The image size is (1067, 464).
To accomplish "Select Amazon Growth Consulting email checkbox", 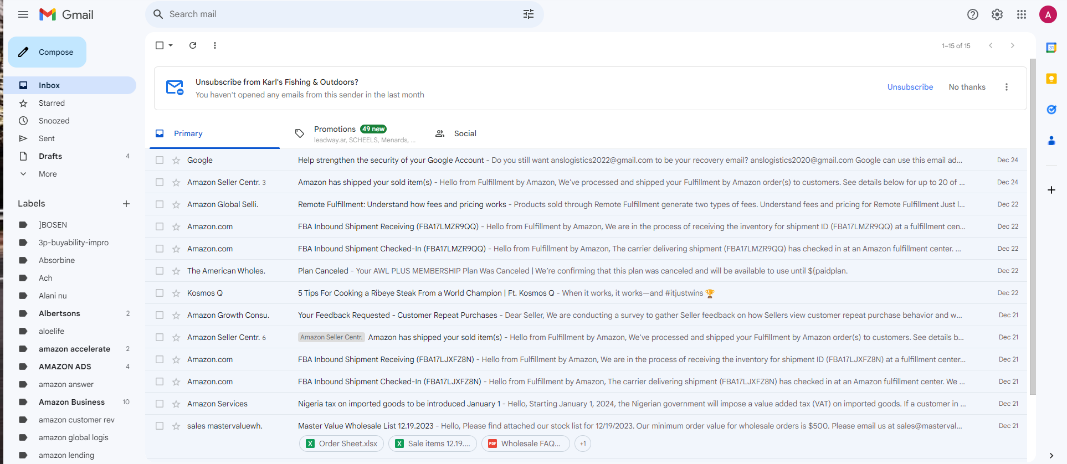I will (160, 315).
